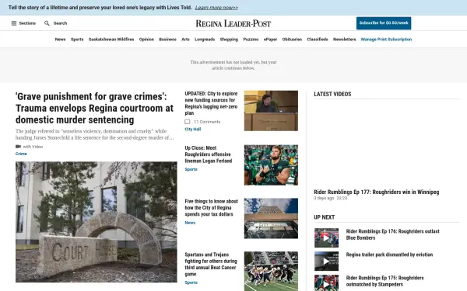The height and width of the screenshot is (291, 467).
Task: Play the Rider Rumblings Ep 176 thumbnail
Action: (x=326, y=238)
